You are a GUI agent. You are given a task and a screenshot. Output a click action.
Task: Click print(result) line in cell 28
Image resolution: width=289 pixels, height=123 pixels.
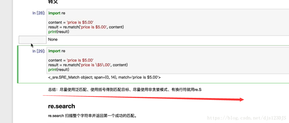tap(59, 32)
